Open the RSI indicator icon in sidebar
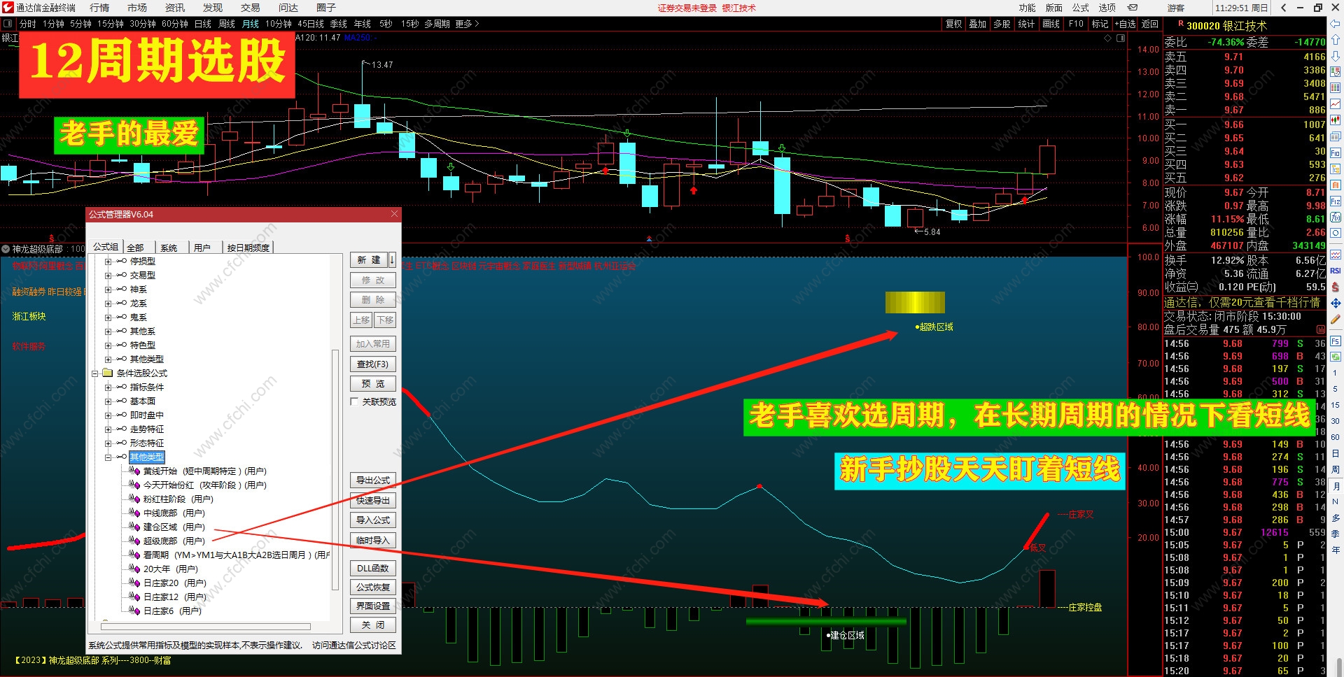 (1336, 271)
